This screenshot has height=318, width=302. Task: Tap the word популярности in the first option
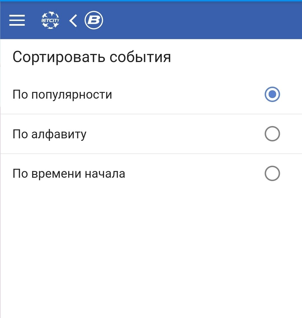click(x=72, y=95)
